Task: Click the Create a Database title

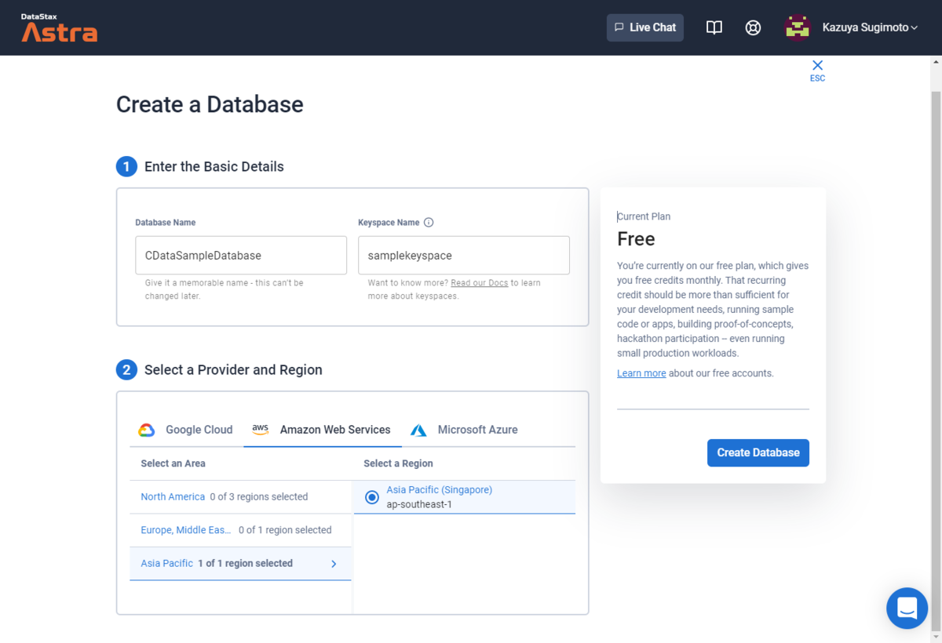Action: [x=210, y=104]
